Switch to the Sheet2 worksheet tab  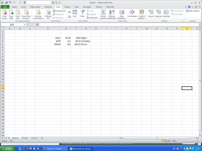(25, 138)
